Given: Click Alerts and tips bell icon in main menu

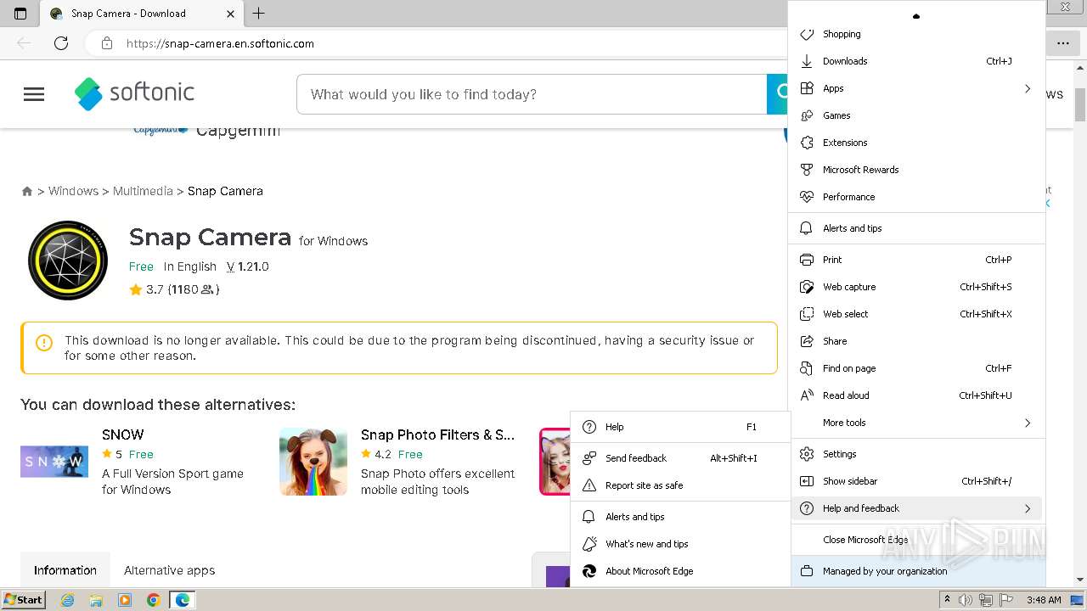Looking at the screenshot, I should [x=807, y=228].
